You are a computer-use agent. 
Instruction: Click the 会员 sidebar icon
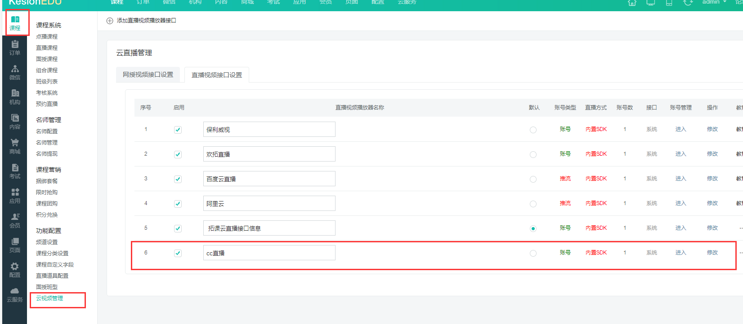coord(15,220)
